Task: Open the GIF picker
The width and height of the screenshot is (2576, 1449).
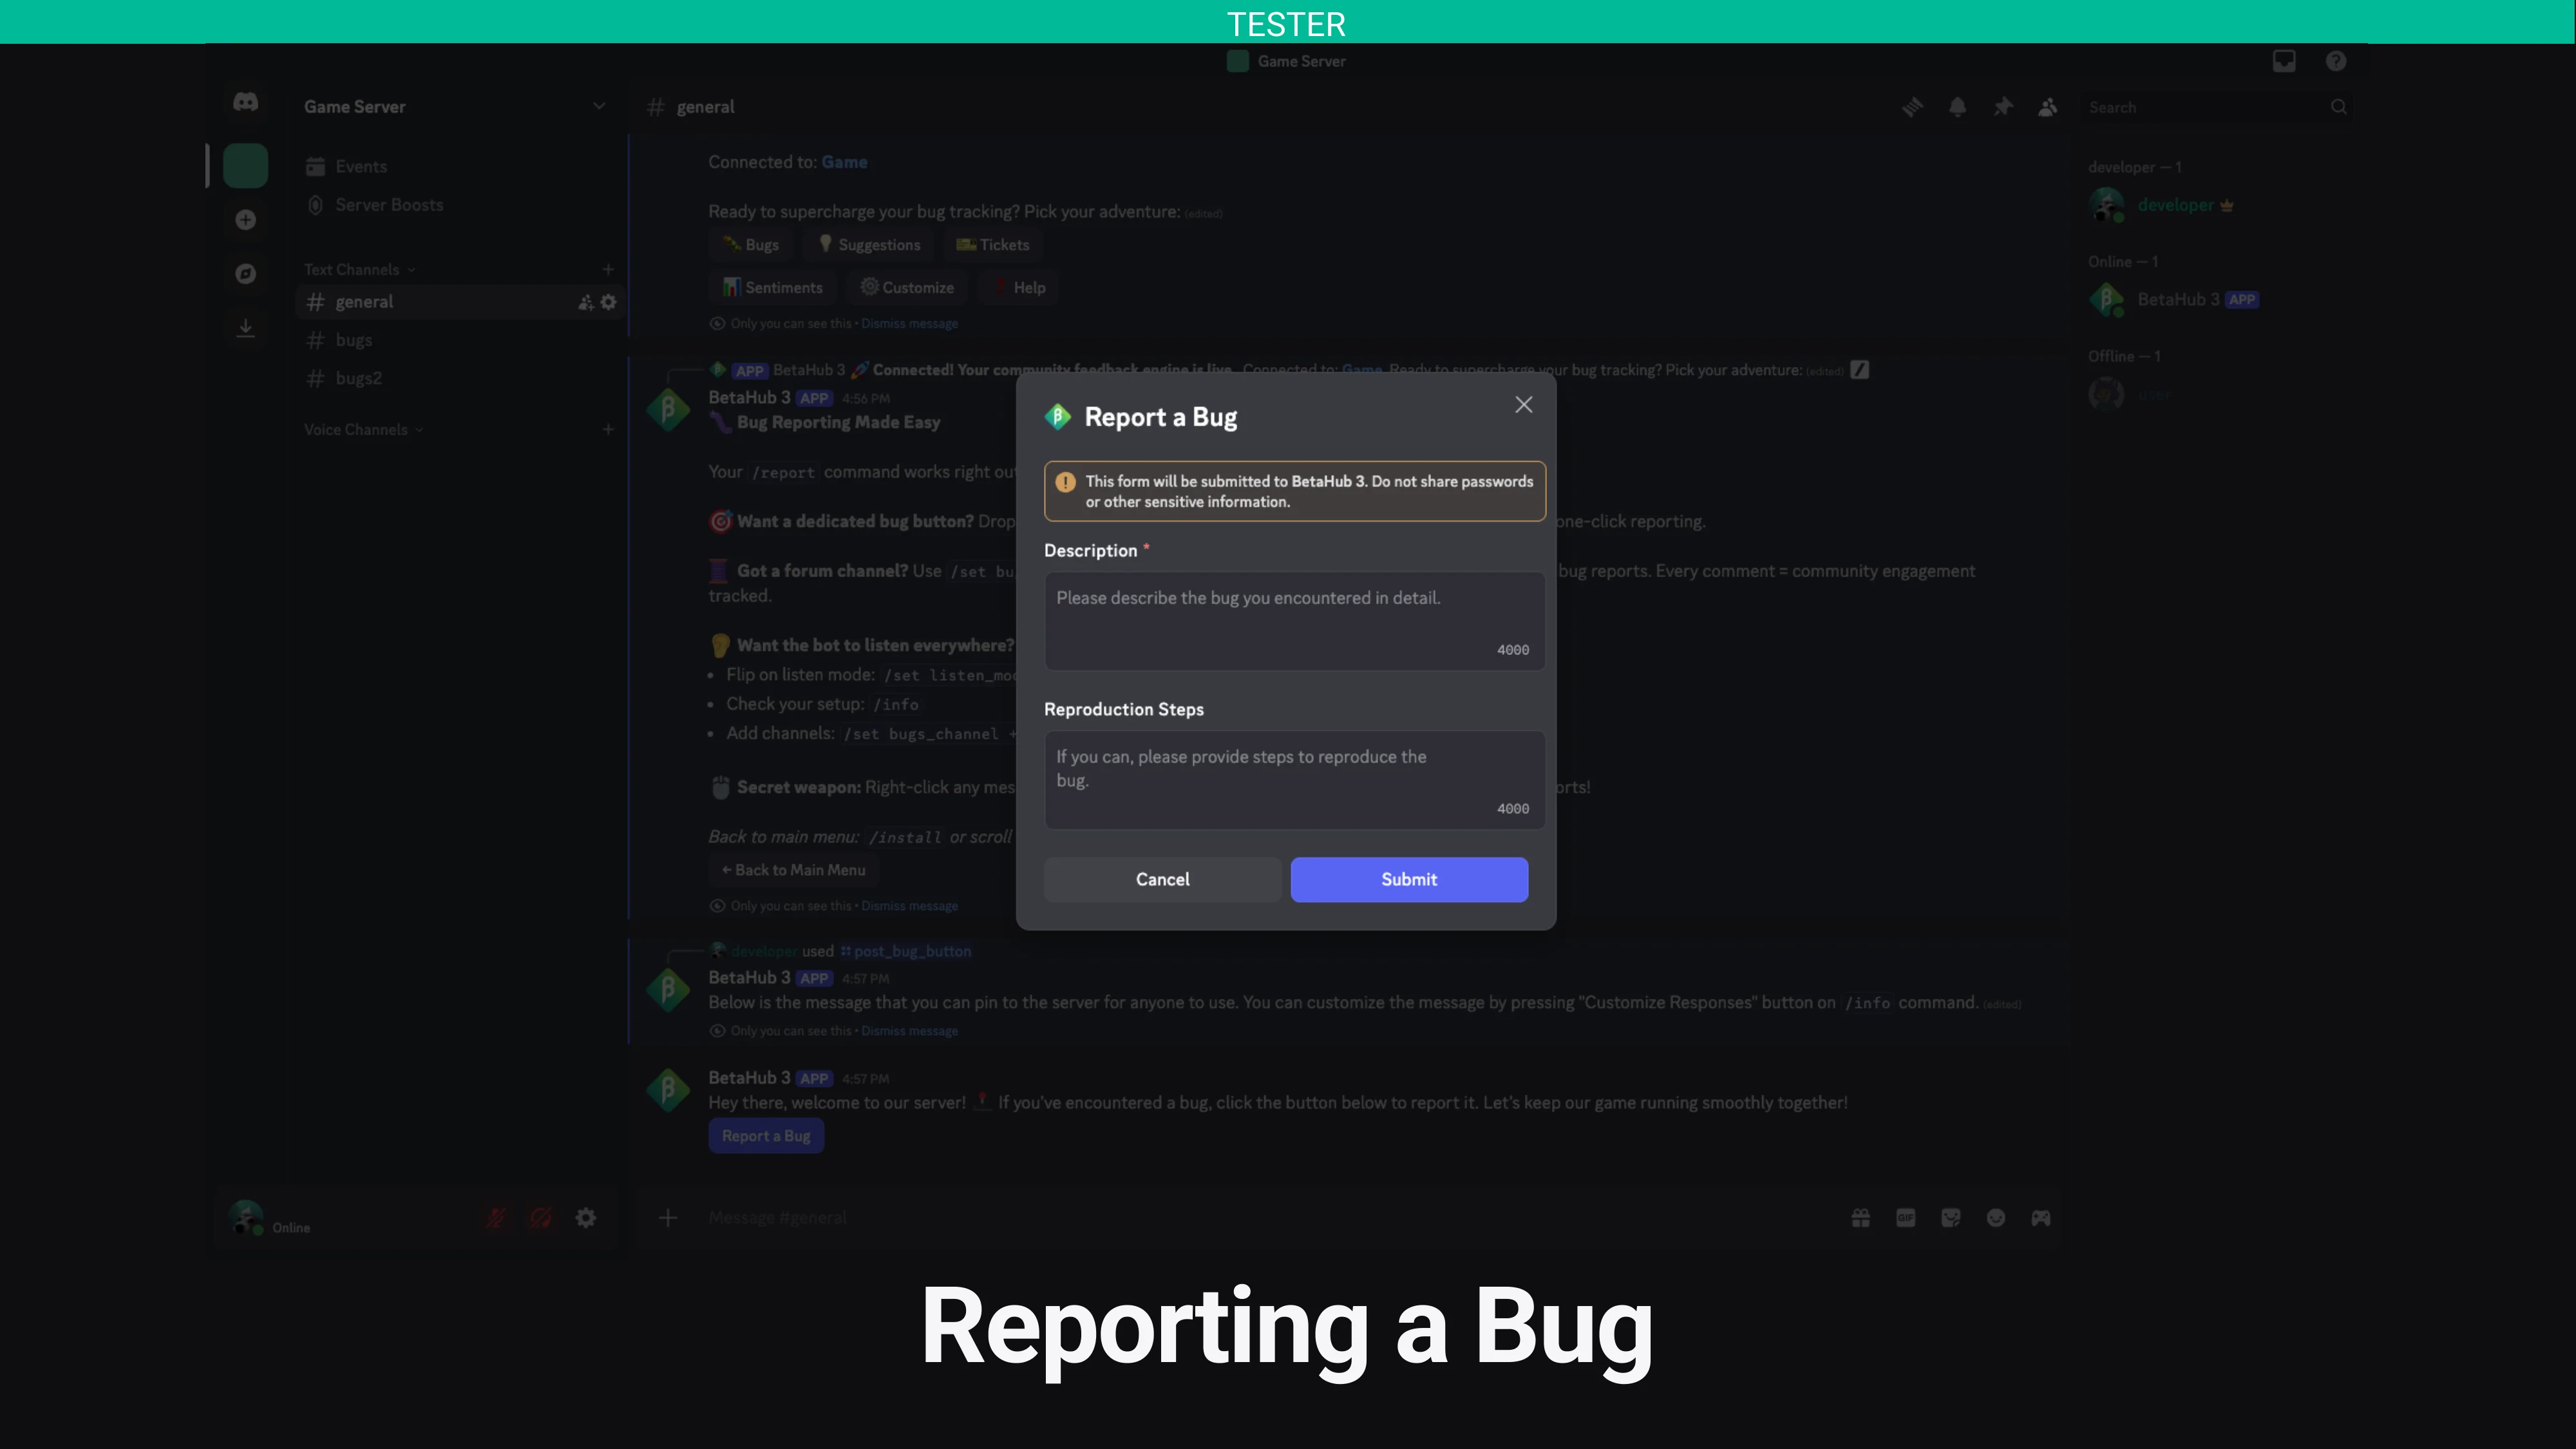Action: [1905, 1218]
